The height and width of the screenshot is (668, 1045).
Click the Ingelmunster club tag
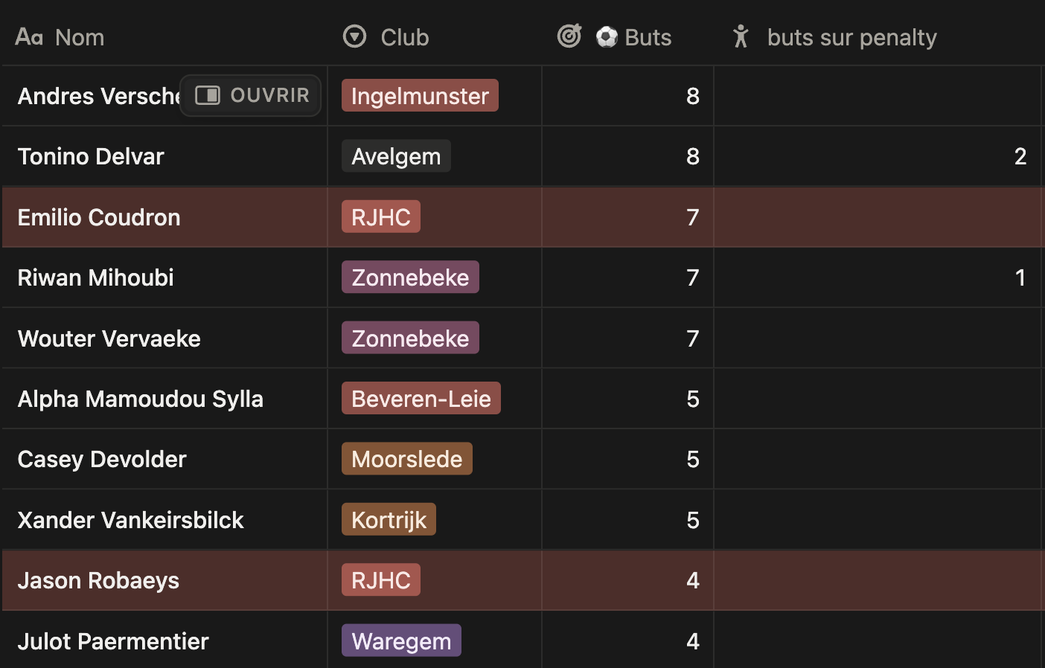(420, 96)
